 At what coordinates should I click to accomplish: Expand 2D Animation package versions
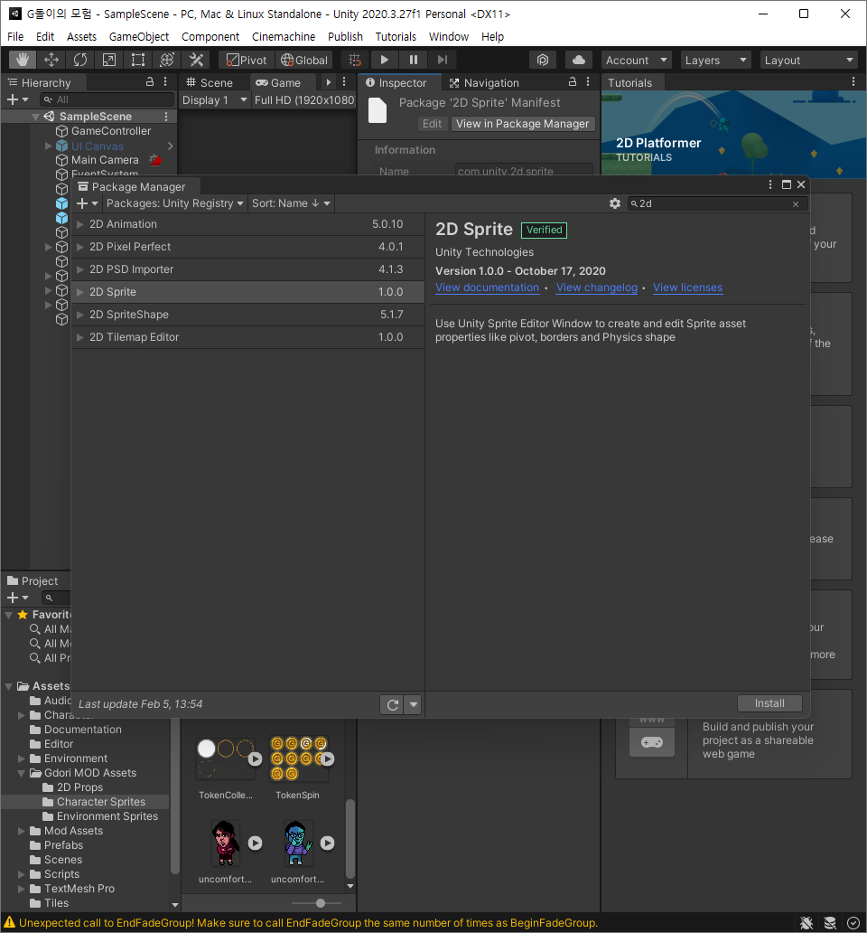[x=80, y=224]
